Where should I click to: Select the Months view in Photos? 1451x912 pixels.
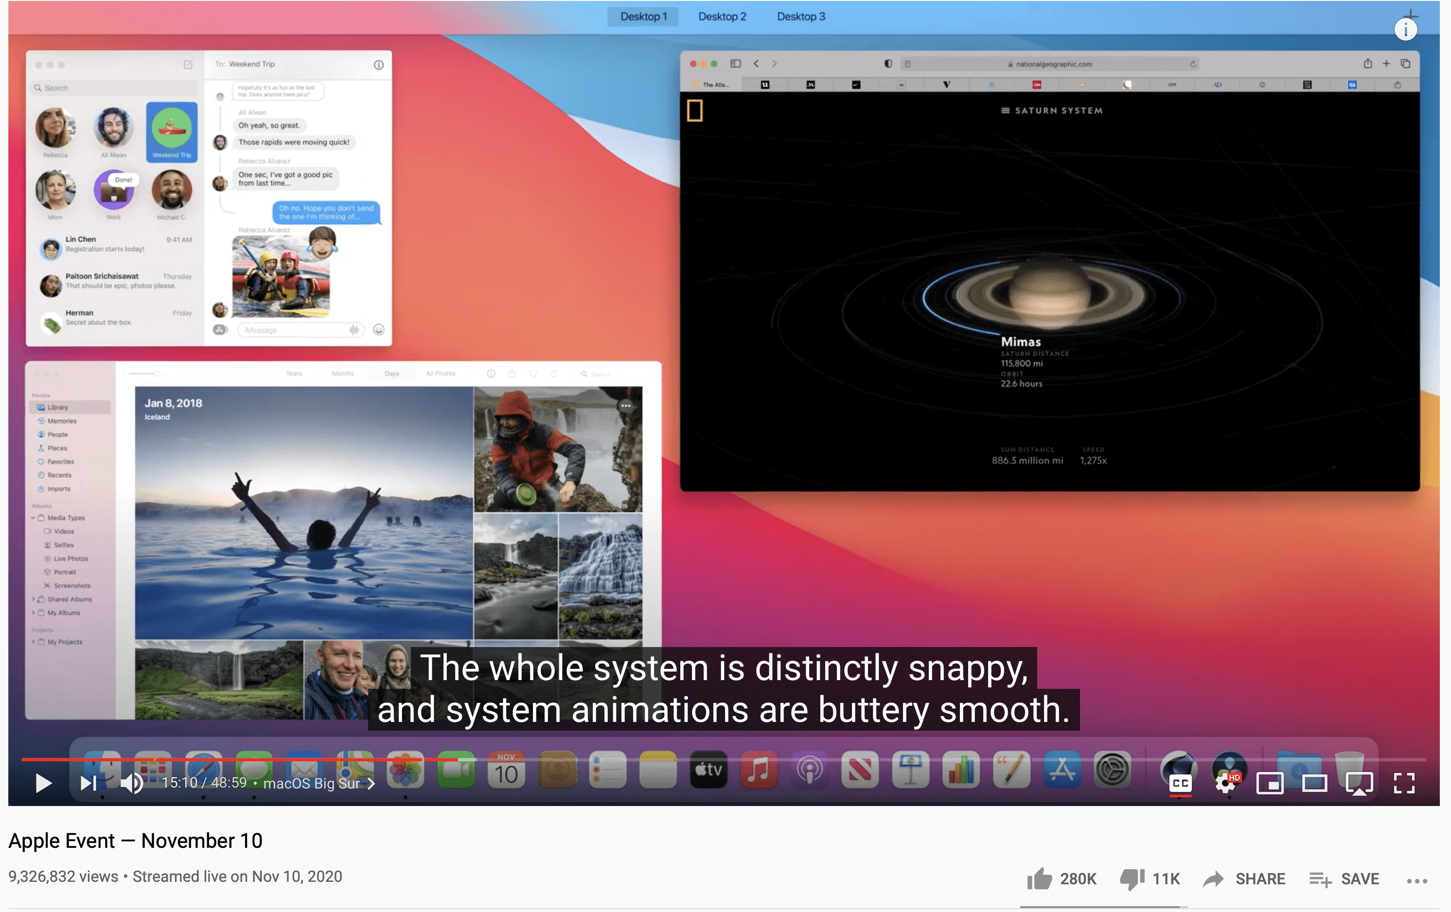pos(343,374)
